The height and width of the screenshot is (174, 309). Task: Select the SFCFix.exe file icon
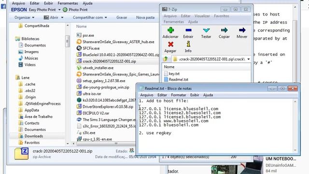pos(79,48)
